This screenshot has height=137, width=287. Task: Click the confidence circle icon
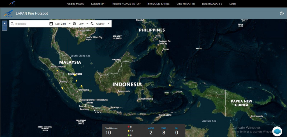(x=74, y=24)
